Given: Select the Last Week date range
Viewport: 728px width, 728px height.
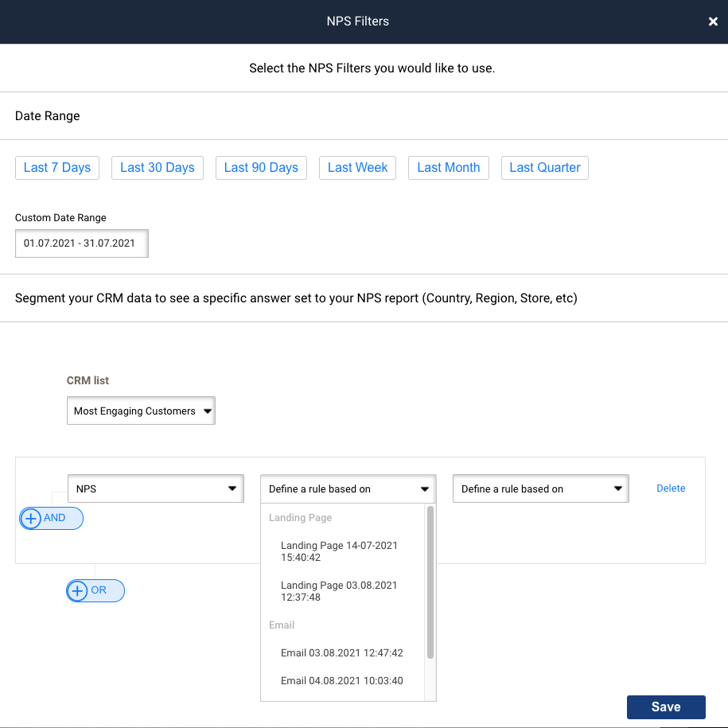Looking at the screenshot, I should [x=357, y=167].
